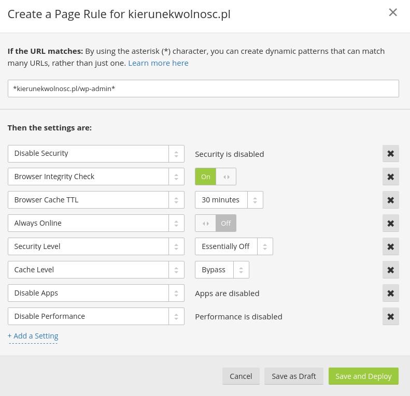Toggle Browser Integrity Check On switch
Image resolution: width=410 pixels, height=396 pixels.
[215, 177]
